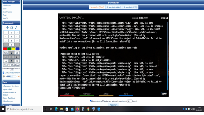Open Televisione menu item
Image resolution: width=204 pixels, height=115 pixels.
pyautogui.click(x=7, y=6)
